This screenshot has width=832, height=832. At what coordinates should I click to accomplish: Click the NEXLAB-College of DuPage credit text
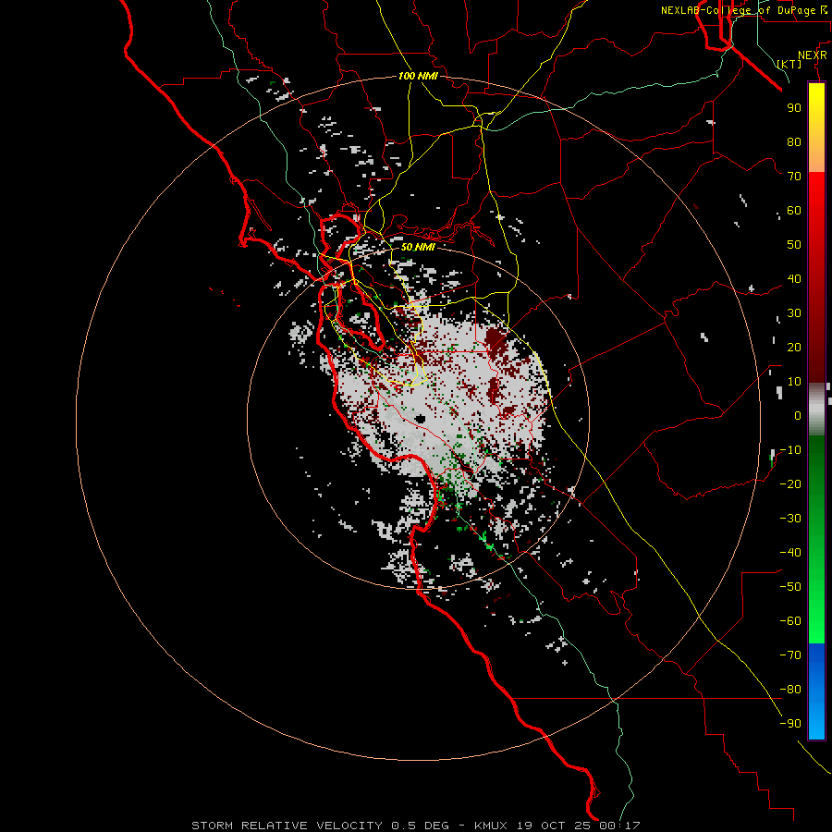tap(738, 10)
